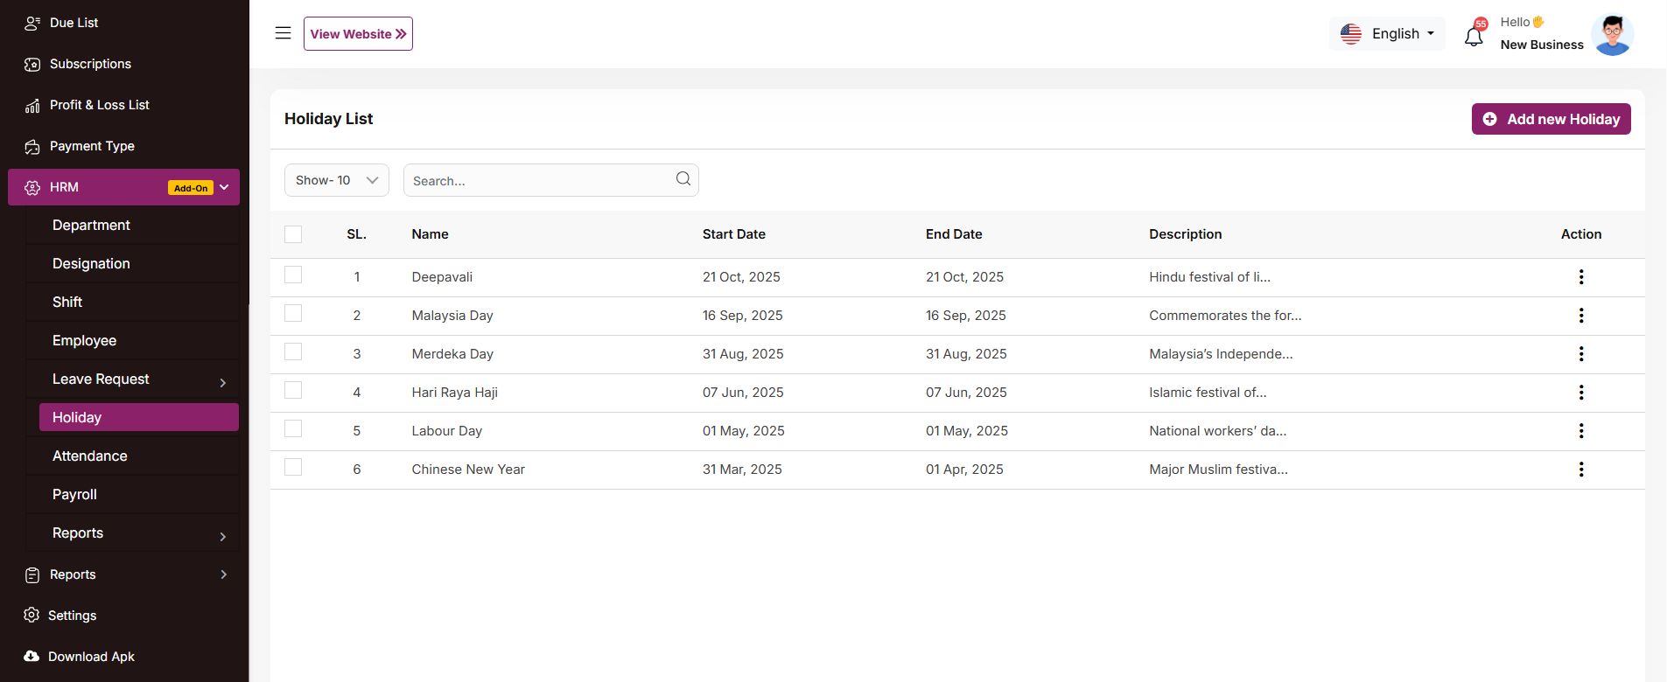Click the user profile avatar
The width and height of the screenshot is (1667, 682).
point(1612,35)
